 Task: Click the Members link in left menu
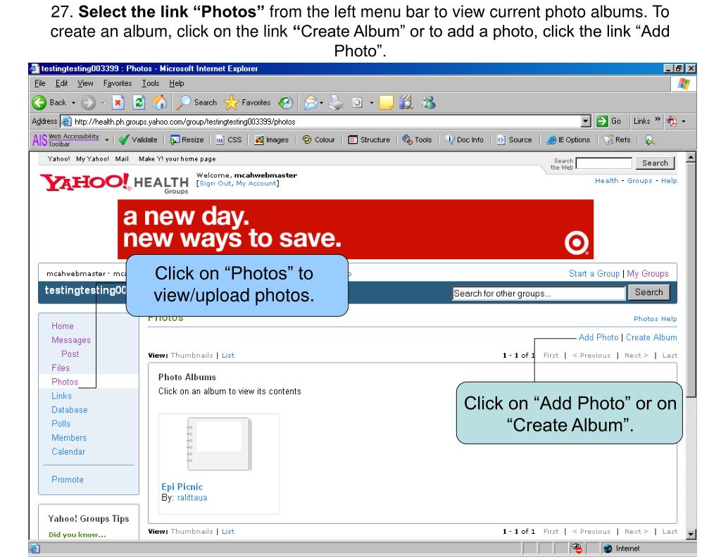[x=69, y=438]
